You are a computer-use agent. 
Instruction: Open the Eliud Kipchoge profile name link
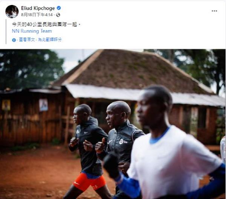pos(38,8)
